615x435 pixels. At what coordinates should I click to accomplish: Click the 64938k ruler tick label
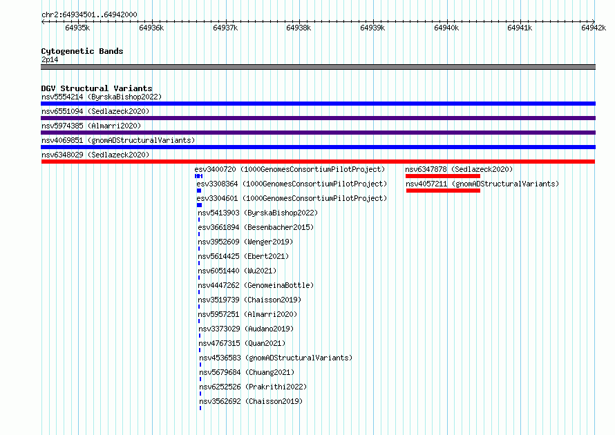299,28
